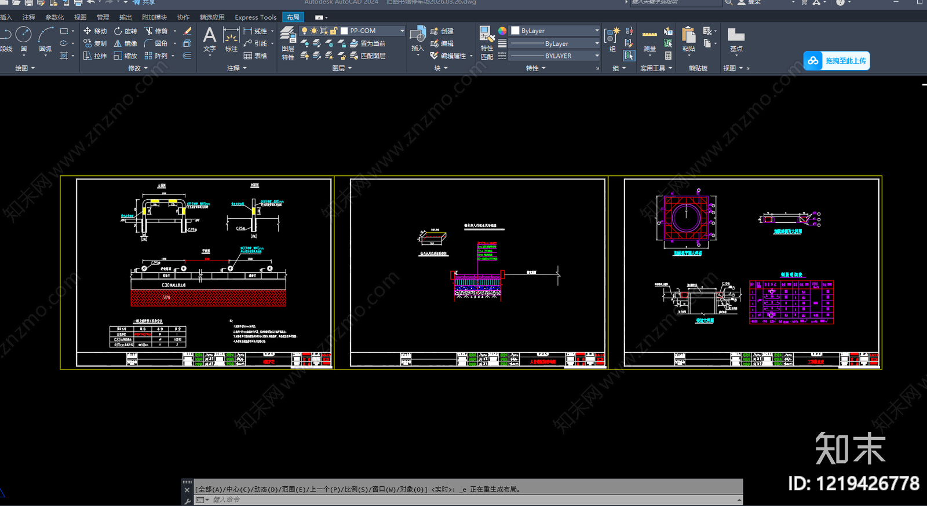Open the 视图 (View) ribbon tab
The image size is (927, 506).
(81, 17)
